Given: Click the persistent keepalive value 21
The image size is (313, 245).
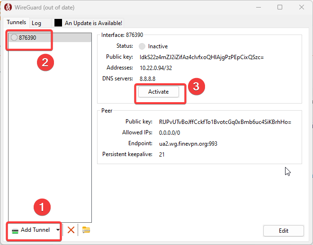Looking at the screenshot, I should click(x=161, y=155).
